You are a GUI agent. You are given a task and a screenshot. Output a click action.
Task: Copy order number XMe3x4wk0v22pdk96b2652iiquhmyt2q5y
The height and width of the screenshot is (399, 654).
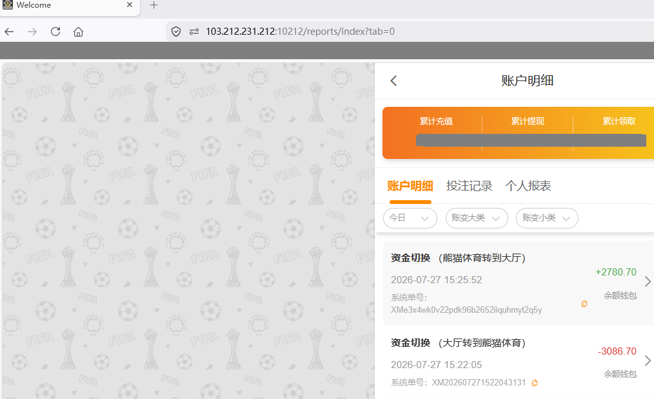(x=584, y=304)
